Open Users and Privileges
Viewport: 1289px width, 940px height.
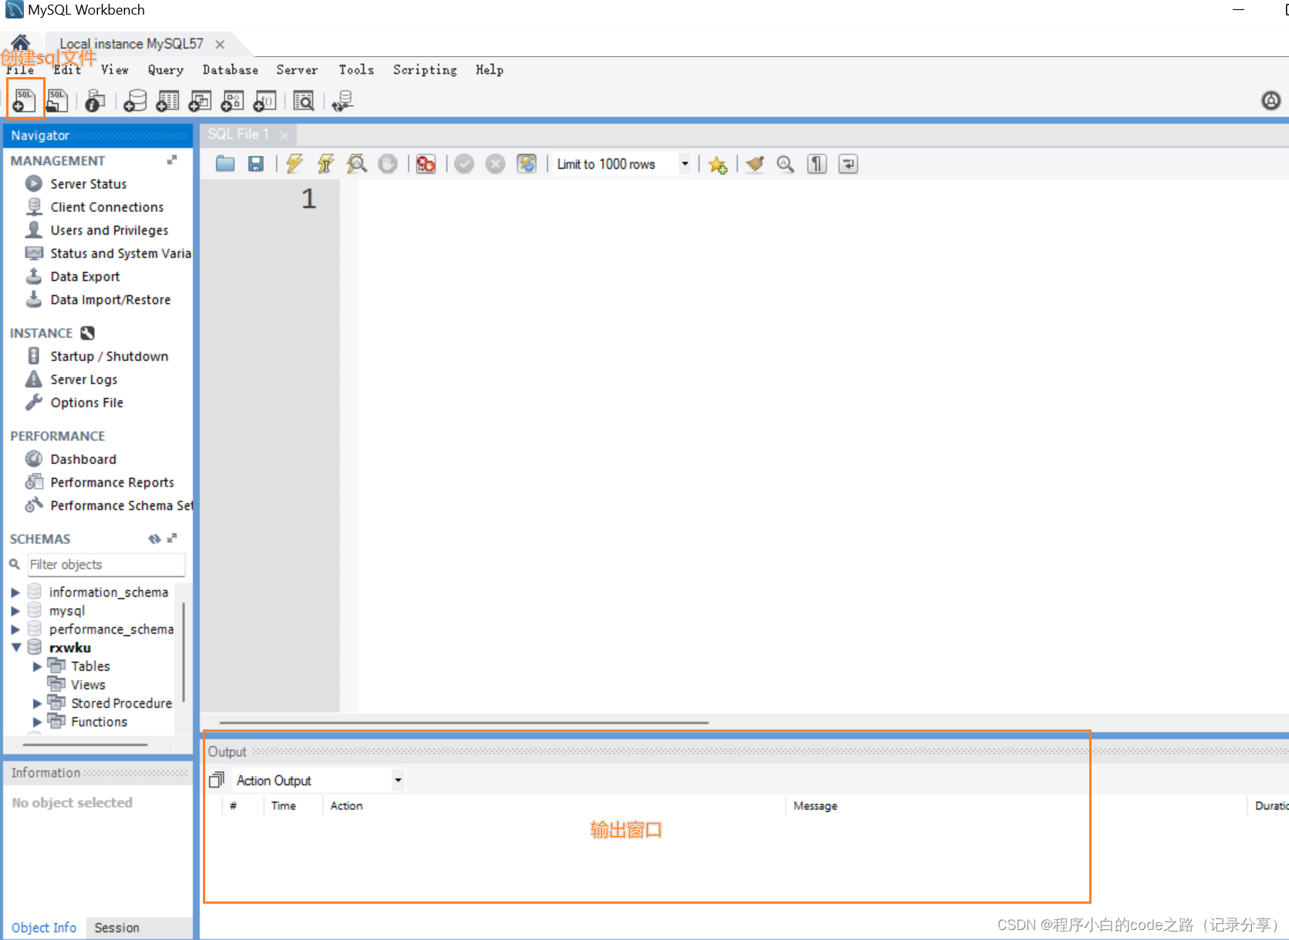[110, 230]
